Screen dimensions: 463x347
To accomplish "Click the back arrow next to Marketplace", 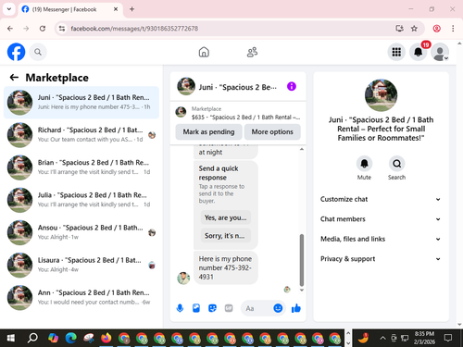I will tap(14, 77).
